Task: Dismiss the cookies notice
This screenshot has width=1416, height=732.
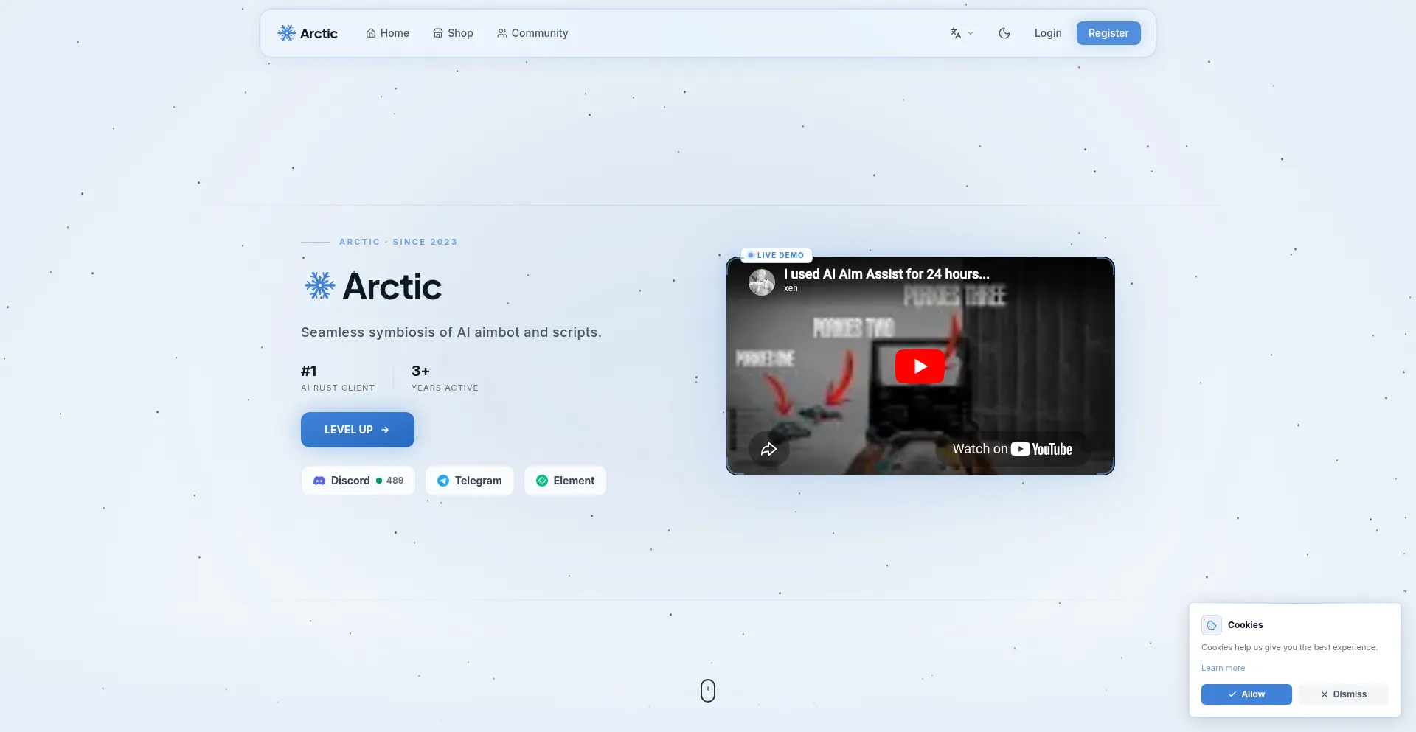Action: pos(1344,694)
